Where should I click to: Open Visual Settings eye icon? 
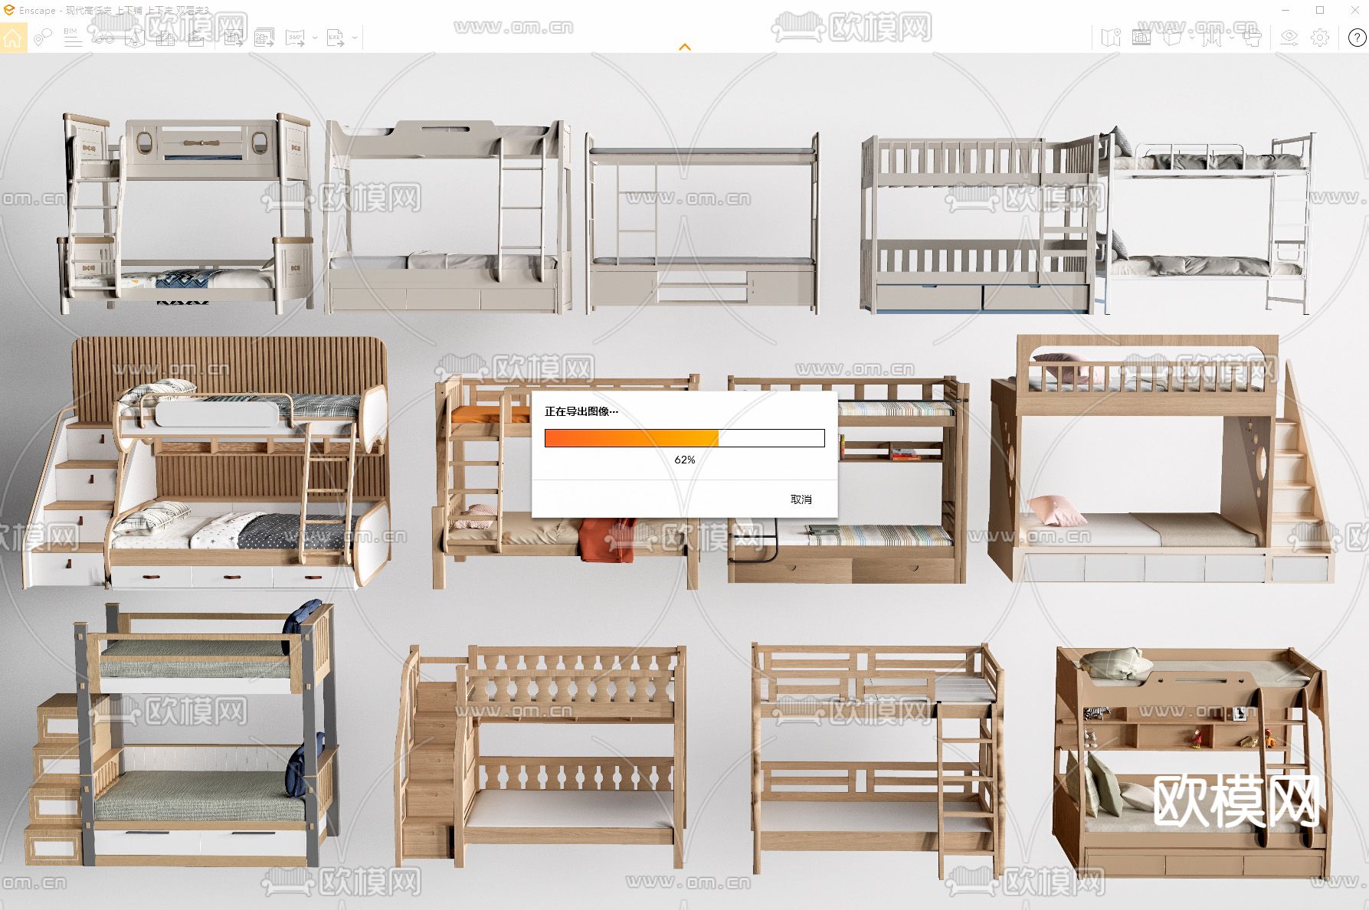[1289, 38]
